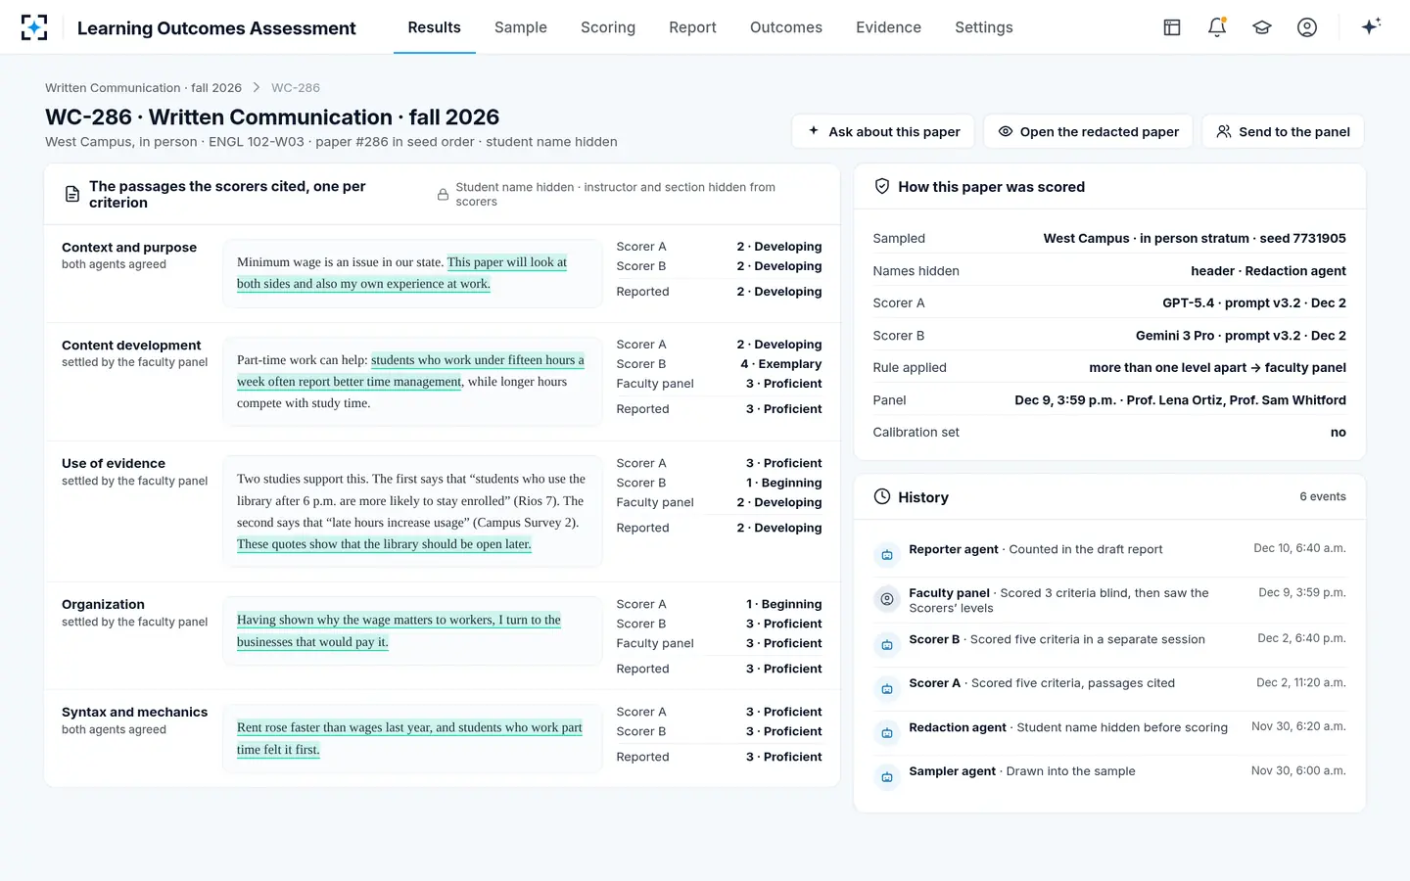Click the Organization criterion label
The height and width of the screenshot is (881, 1410).
103,604
